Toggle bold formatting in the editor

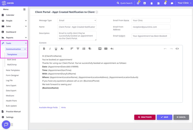(44, 49)
